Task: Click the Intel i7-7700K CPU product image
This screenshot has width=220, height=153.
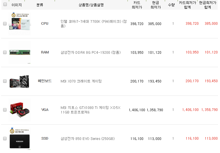Action: [x=20, y=24]
